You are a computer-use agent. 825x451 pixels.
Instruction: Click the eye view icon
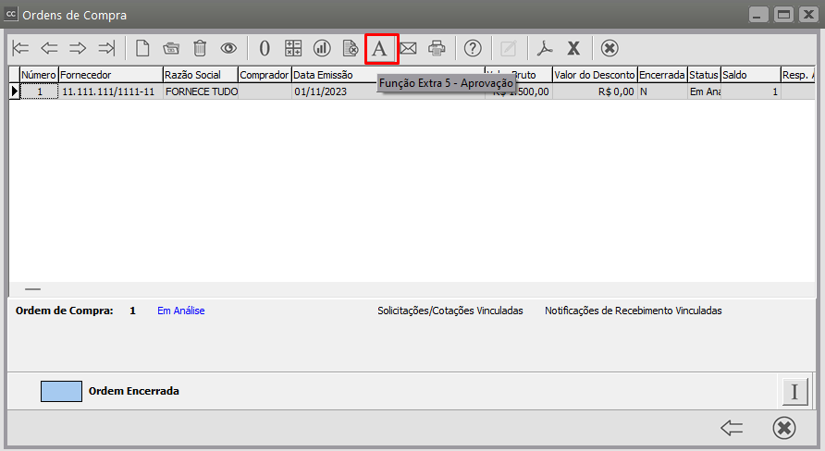228,48
